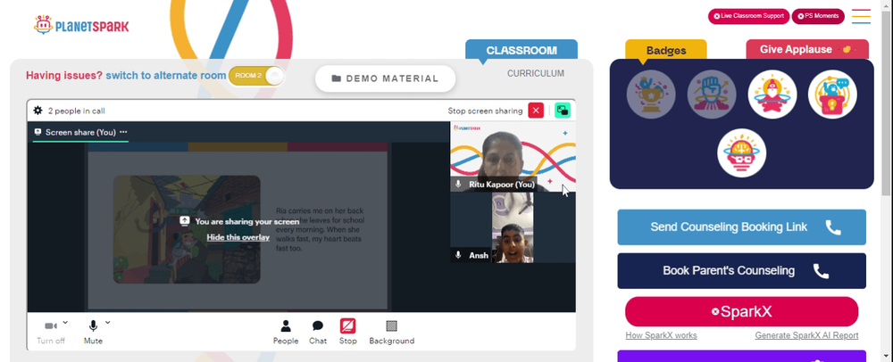Click 'Hide this overlay' link

(238, 237)
